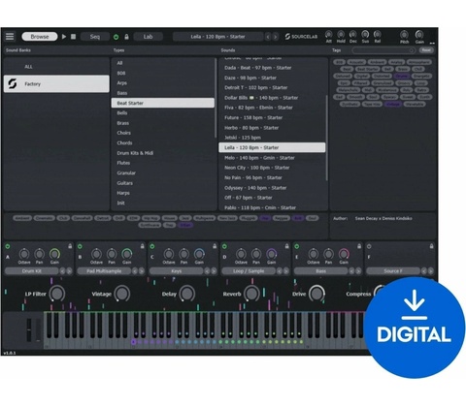Select the Factory sound bank
This screenshot has width=466, height=407.
pyautogui.click(x=56, y=84)
